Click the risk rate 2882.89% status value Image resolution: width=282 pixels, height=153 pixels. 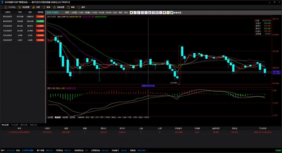pos(141,150)
